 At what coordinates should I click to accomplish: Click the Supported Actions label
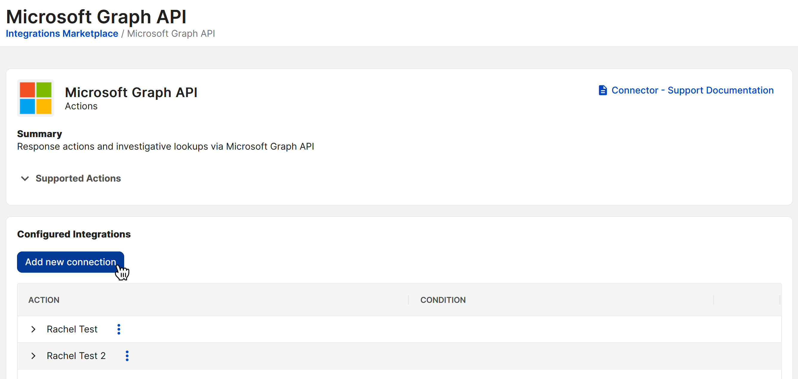[x=78, y=179]
